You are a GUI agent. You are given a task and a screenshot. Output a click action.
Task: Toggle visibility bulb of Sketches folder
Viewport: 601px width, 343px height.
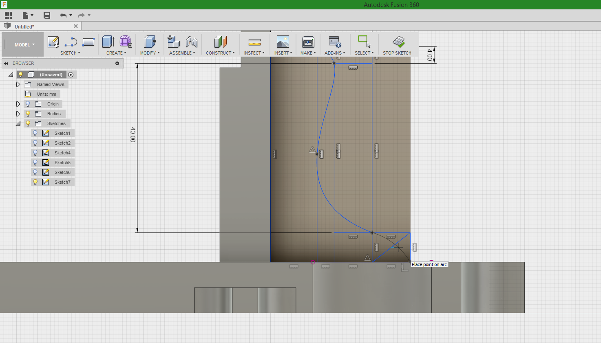[28, 123]
